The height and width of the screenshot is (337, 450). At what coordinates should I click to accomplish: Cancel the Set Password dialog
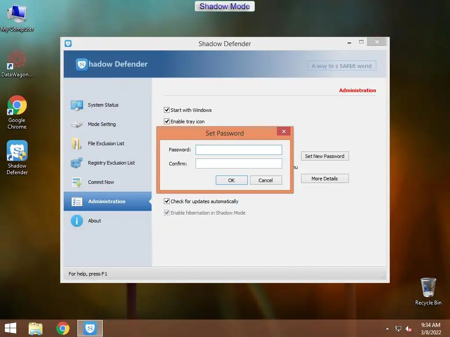pyautogui.click(x=266, y=180)
